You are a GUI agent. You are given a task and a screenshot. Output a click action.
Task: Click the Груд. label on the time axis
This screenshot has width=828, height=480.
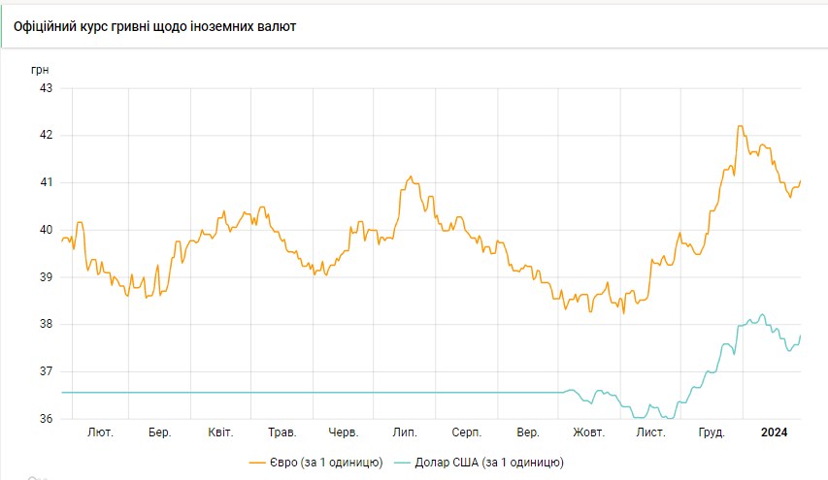711,432
